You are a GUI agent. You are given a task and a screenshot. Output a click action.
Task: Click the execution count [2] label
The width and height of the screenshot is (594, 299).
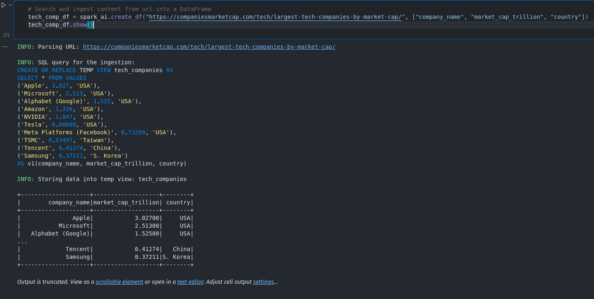pos(6,35)
